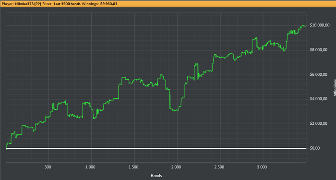Click the 2 500 hands tick label
The image size is (336, 180).
click(x=219, y=167)
